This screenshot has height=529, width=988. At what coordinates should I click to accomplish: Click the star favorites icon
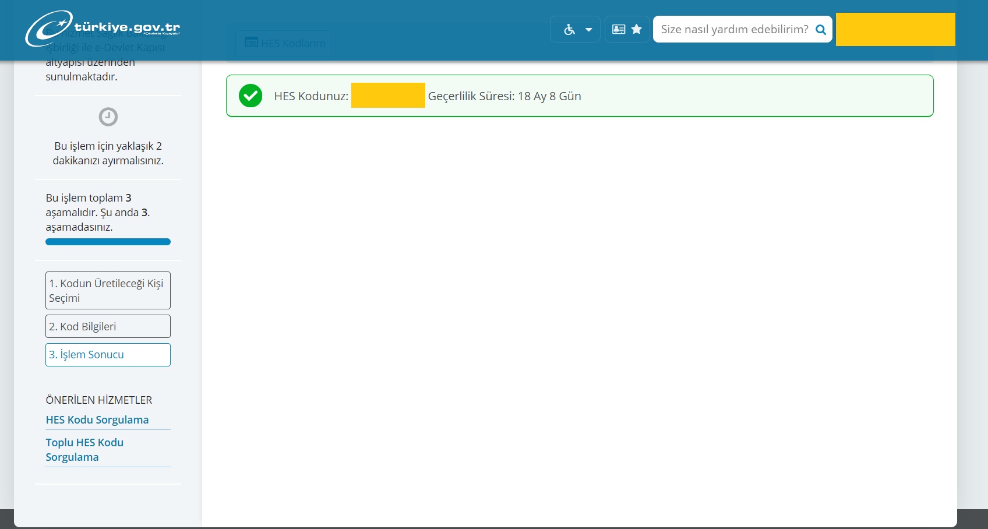pos(637,29)
